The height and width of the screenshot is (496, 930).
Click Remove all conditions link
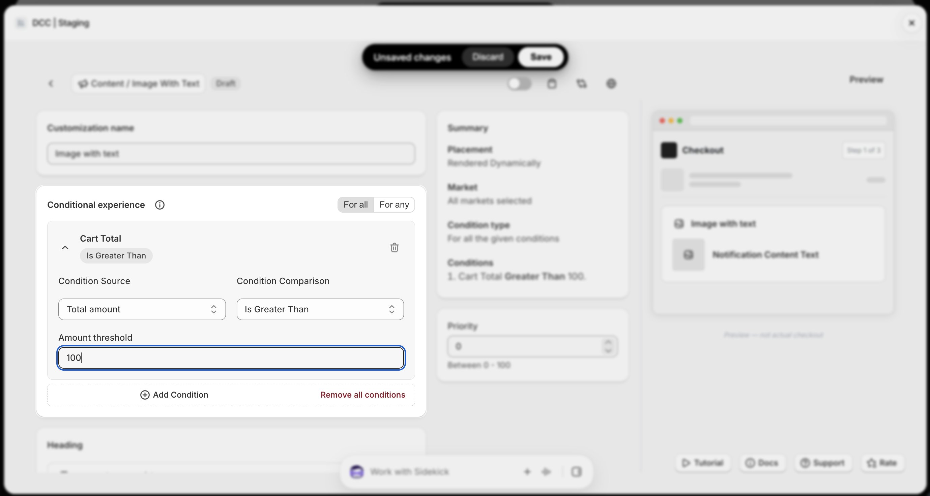point(362,395)
